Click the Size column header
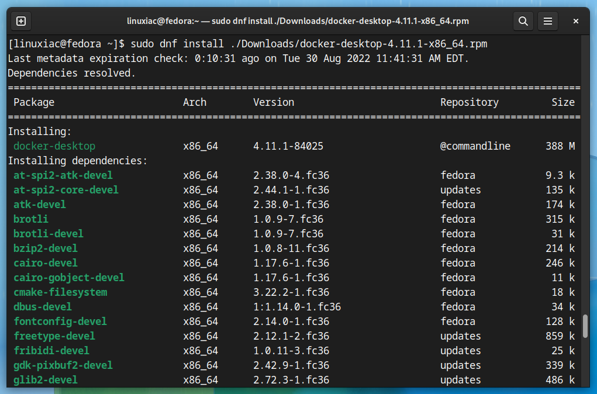The width and height of the screenshot is (597, 394). point(563,102)
